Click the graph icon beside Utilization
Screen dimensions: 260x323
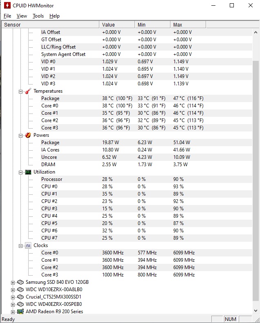[x=28, y=172]
